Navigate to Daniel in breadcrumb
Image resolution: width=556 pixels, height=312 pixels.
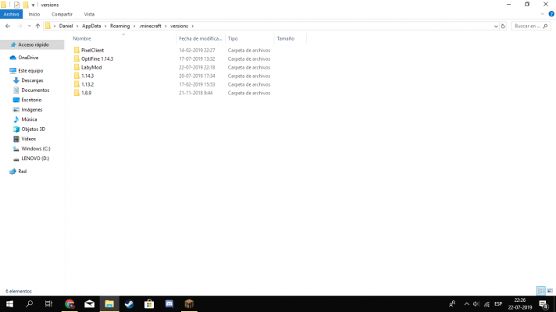(66, 26)
